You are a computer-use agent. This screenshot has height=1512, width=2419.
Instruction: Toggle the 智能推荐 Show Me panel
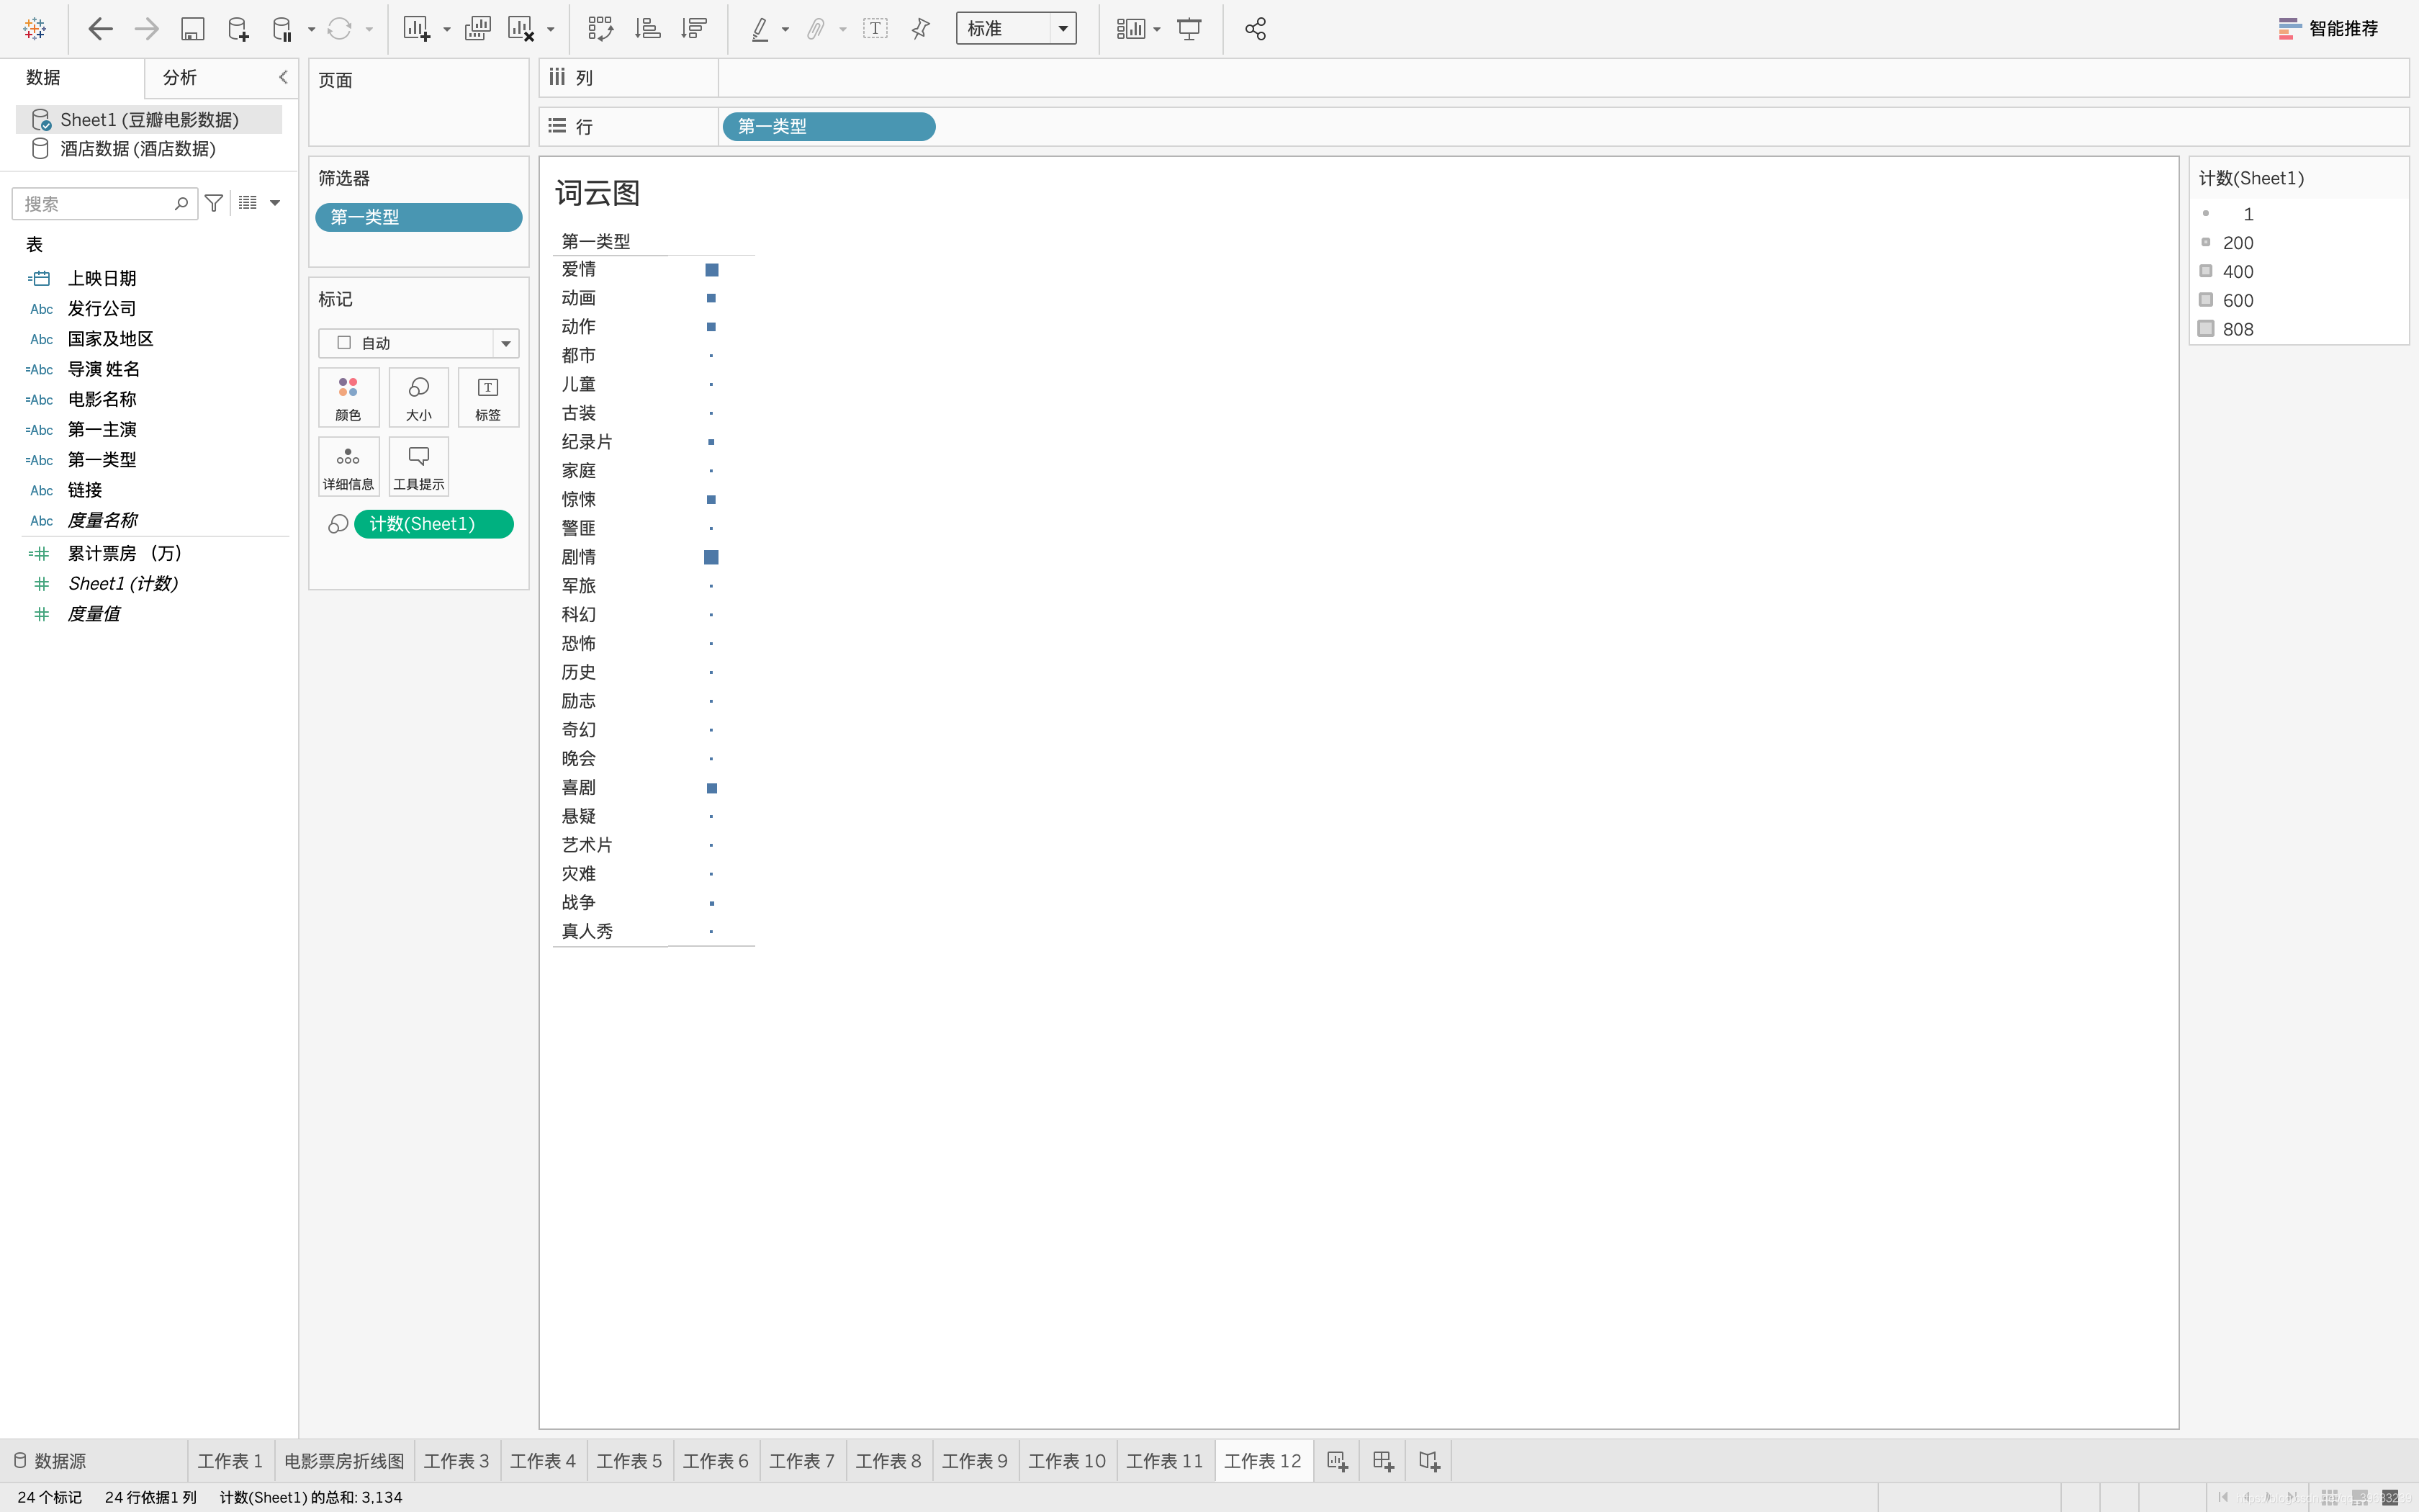tap(2328, 29)
